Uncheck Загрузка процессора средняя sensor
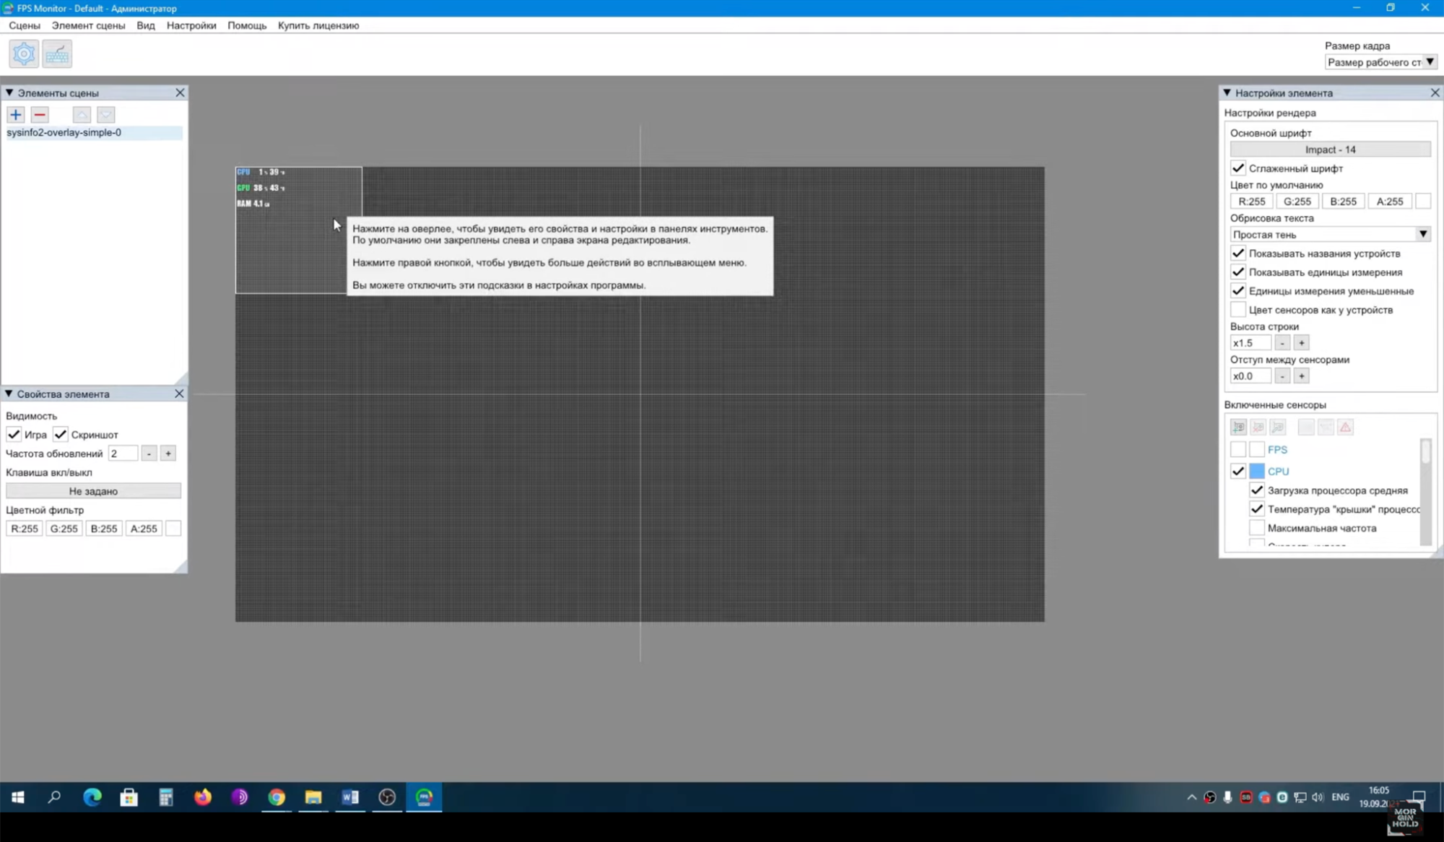Screen dimensions: 1444x842 pos(1257,490)
